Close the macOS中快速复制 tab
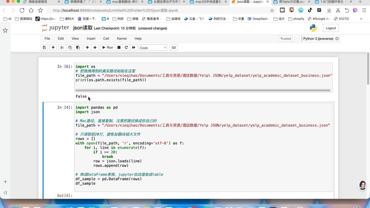This screenshot has height=208, width=370. click(x=226, y=2)
